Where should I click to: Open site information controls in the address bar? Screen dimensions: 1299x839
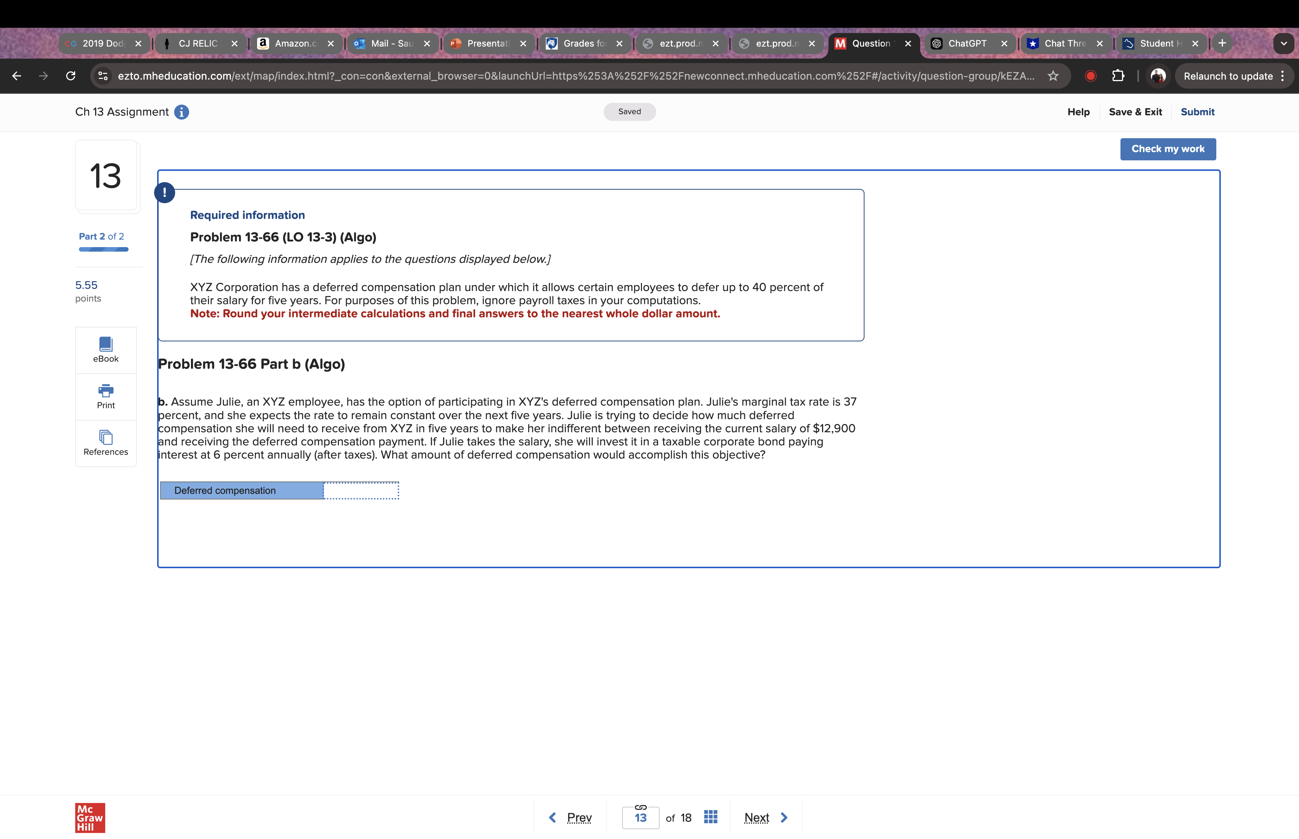(x=103, y=76)
